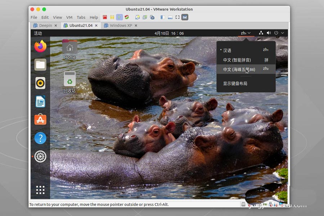
Task: Switch to the Windows XP tab
Action: point(121,26)
